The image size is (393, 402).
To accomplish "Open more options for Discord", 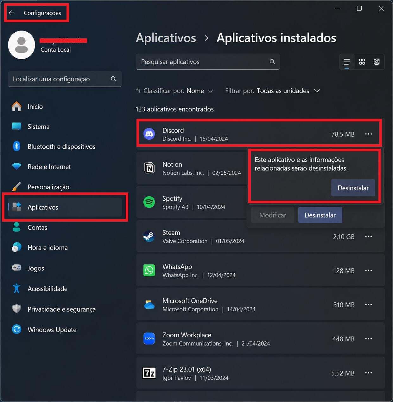I will (368, 134).
